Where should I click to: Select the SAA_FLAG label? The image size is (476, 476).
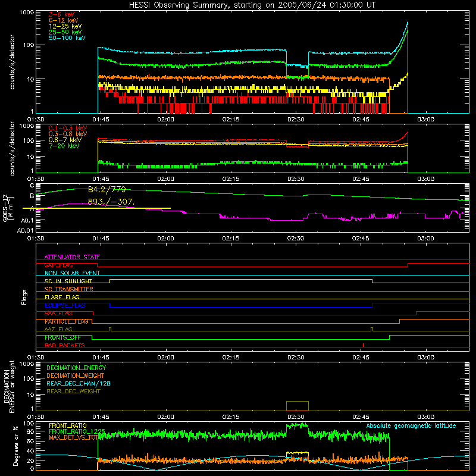click(58, 314)
